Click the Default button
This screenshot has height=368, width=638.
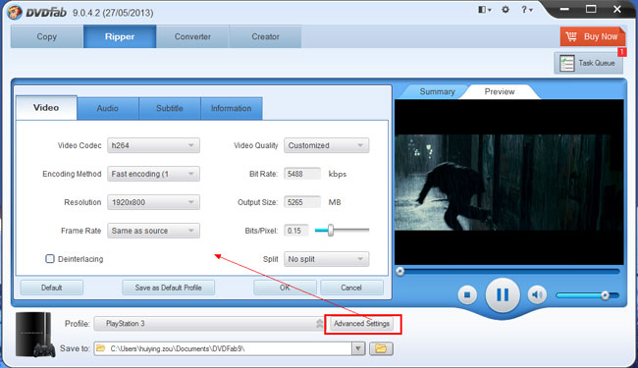[52, 288]
